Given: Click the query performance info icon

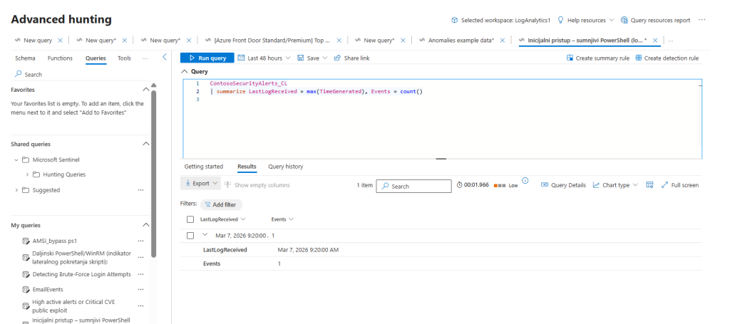Looking at the screenshot, I should click(x=525, y=181).
